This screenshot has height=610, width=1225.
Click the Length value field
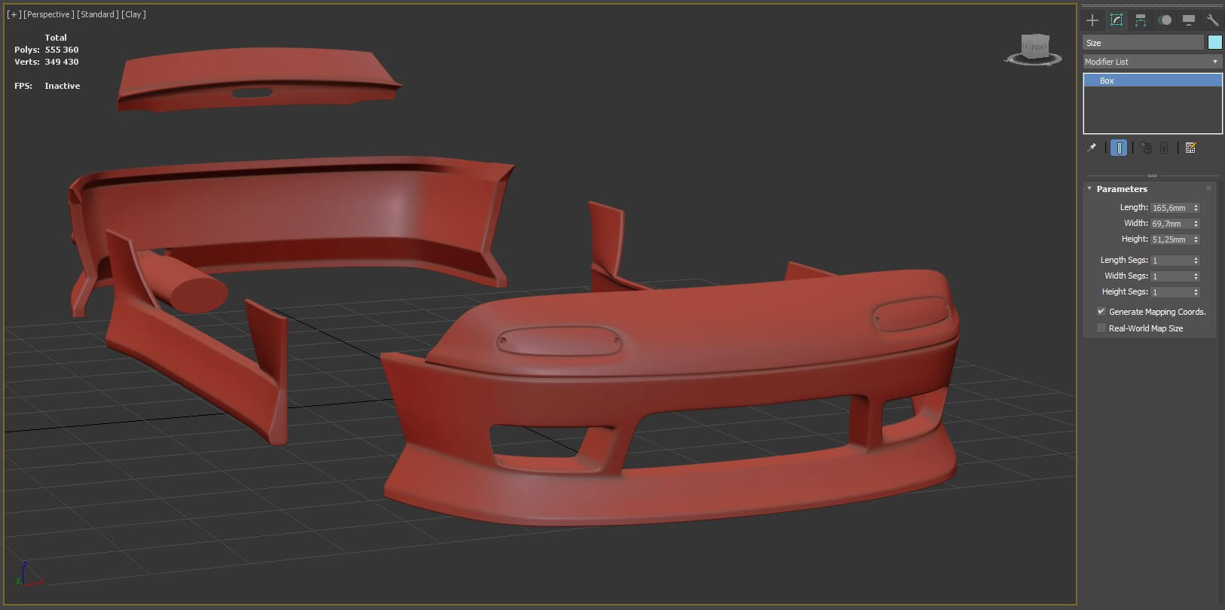1170,208
